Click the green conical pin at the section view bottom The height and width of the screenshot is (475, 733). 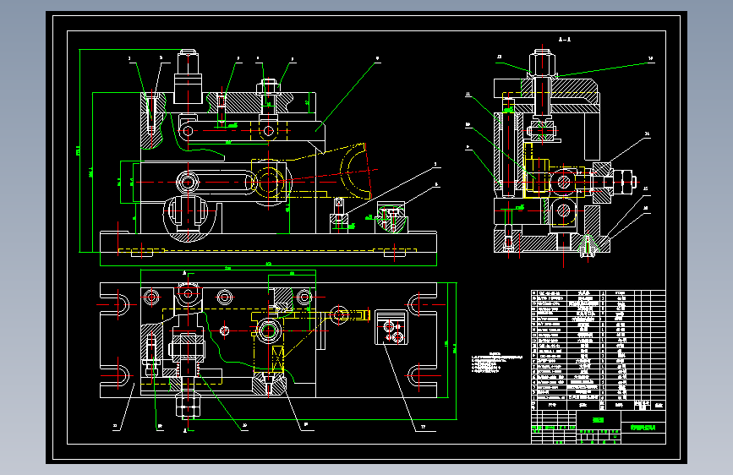click(588, 246)
